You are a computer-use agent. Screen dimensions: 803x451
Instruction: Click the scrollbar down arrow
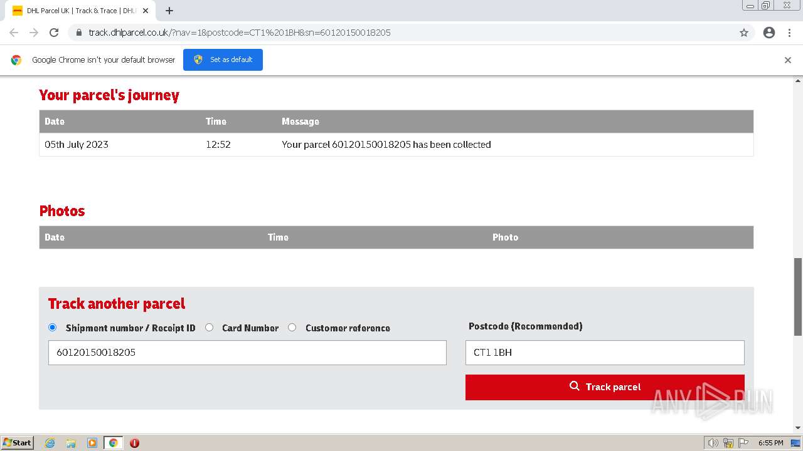pos(798,428)
